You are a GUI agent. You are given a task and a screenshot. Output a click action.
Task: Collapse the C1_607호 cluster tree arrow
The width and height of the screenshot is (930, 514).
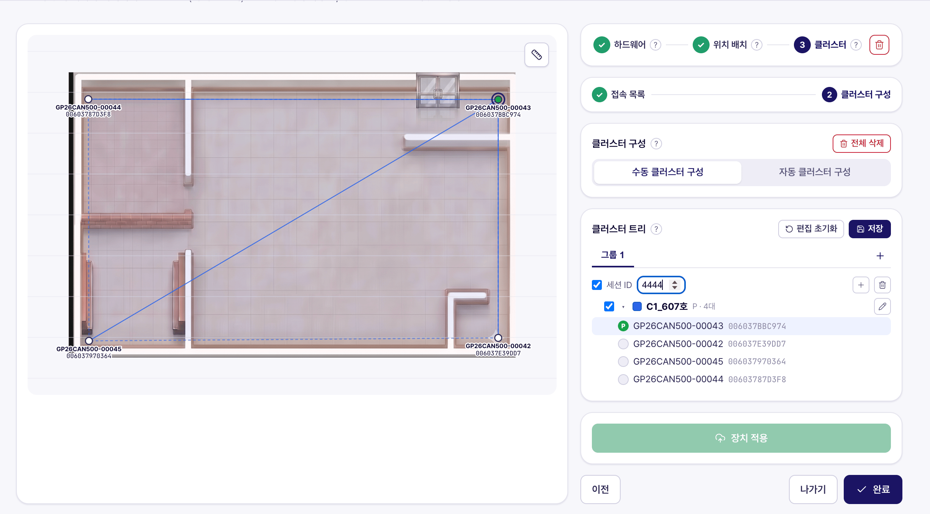tap(623, 307)
